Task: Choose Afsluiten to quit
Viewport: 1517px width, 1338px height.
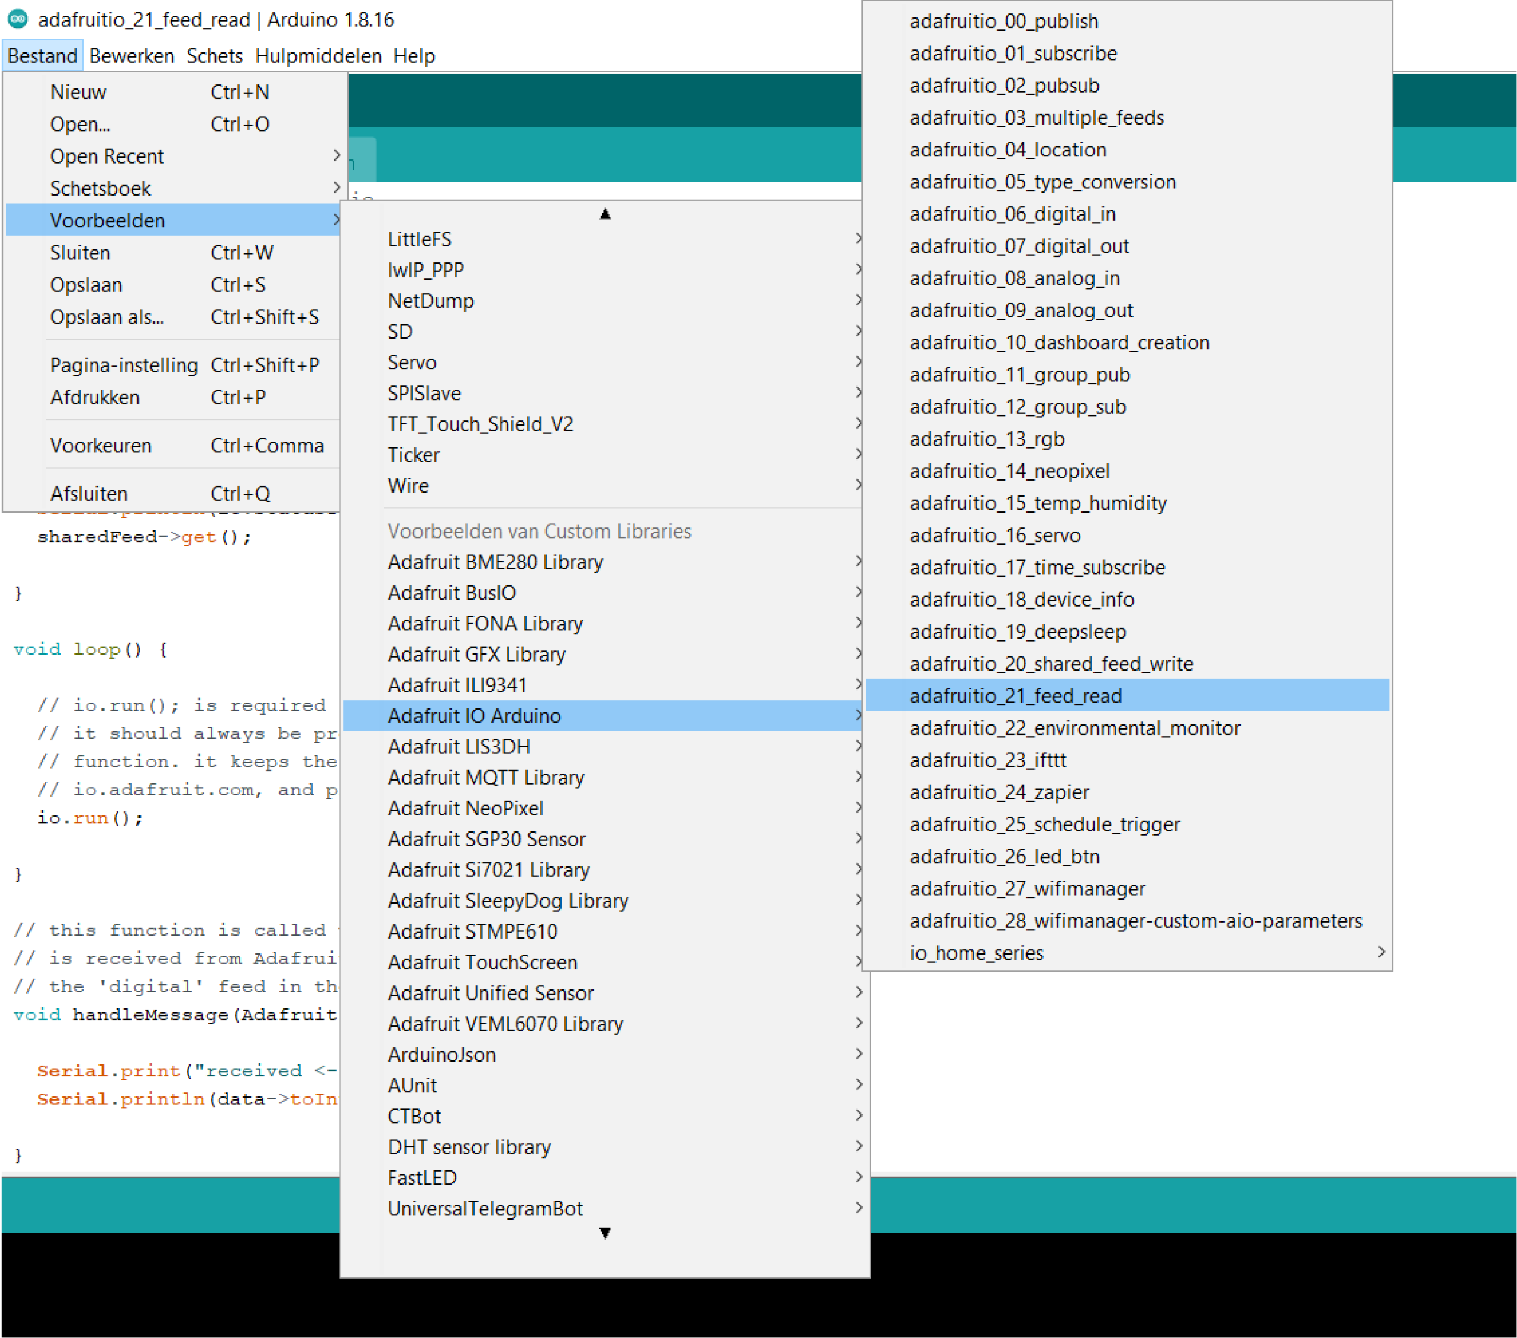Action: pyautogui.click(x=172, y=494)
